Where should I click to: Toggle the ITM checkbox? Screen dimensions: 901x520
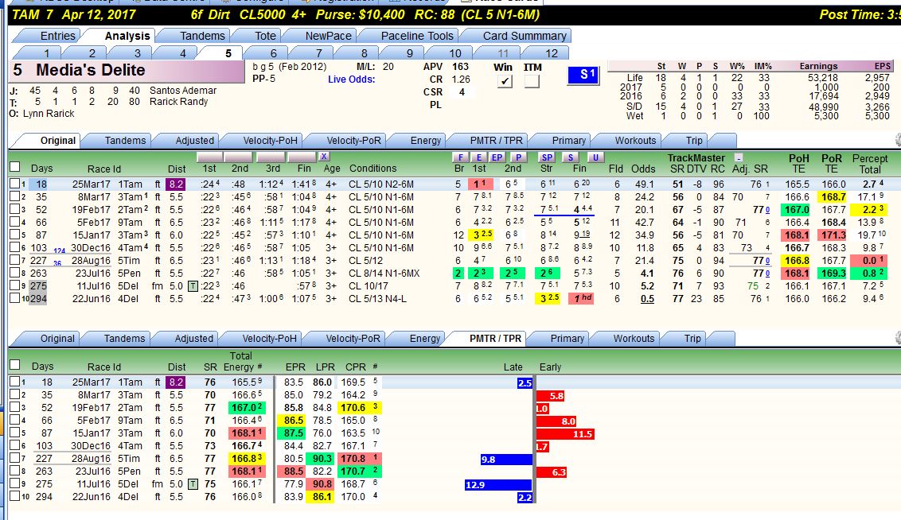532,81
